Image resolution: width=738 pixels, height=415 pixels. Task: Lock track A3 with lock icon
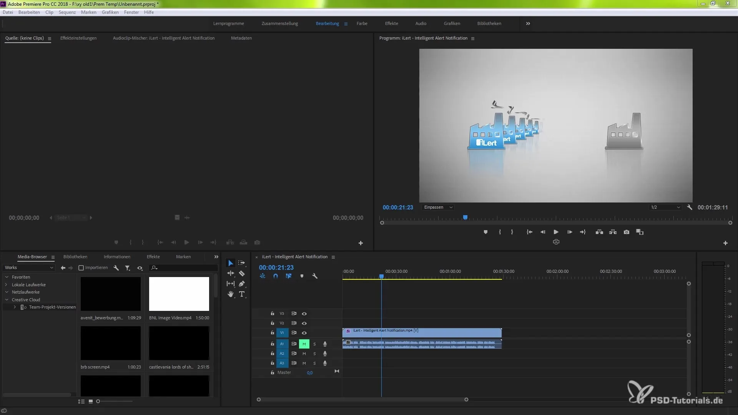pyautogui.click(x=273, y=363)
